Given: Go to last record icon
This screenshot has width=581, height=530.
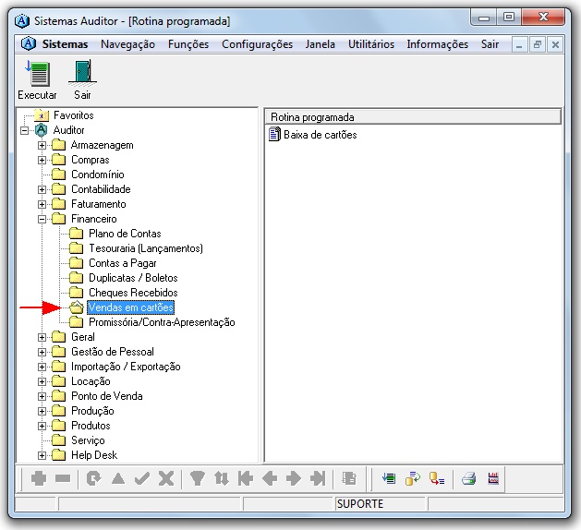Looking at the screenshot, I should 318,478.
